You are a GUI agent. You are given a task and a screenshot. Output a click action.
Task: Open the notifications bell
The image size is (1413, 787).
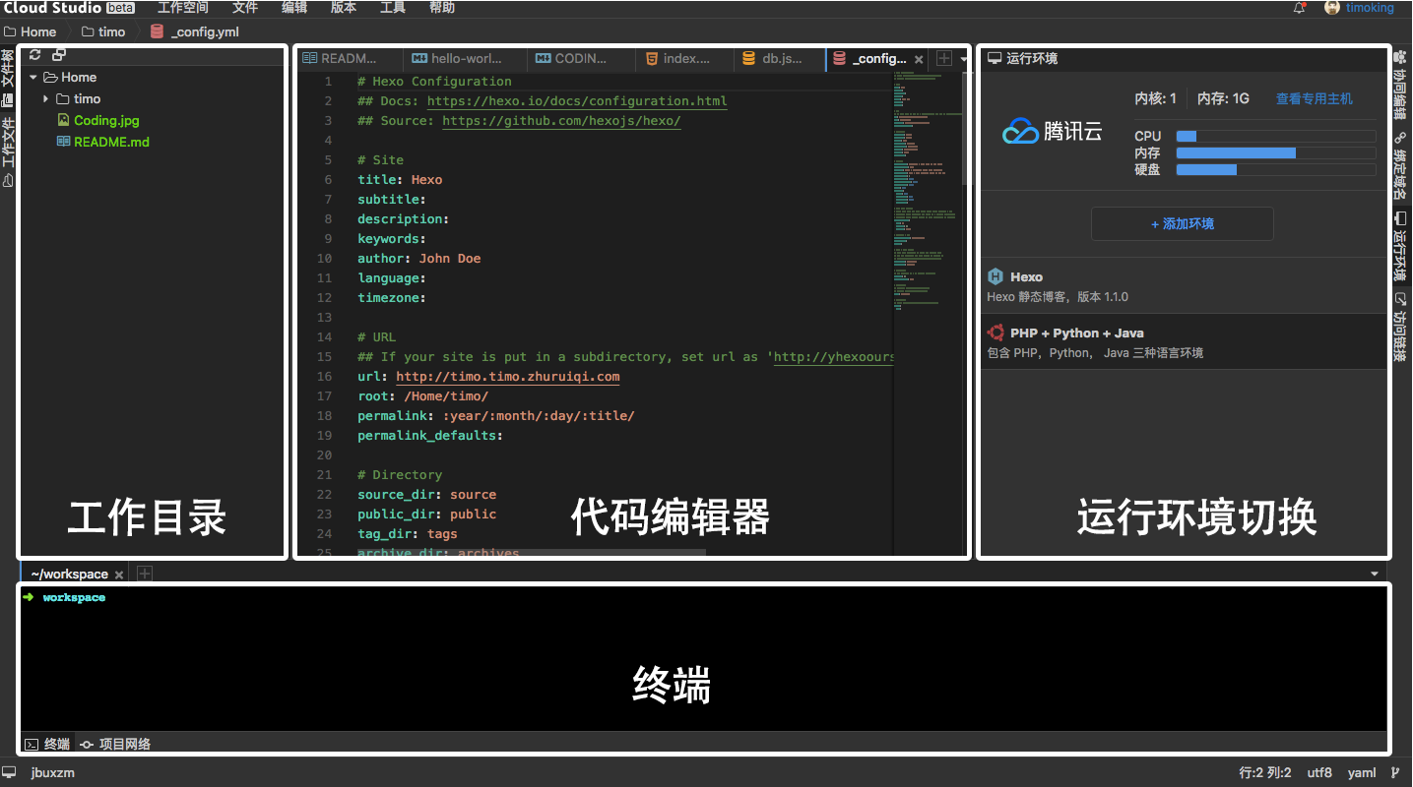pyautogui.click(x=1300, y=8)
